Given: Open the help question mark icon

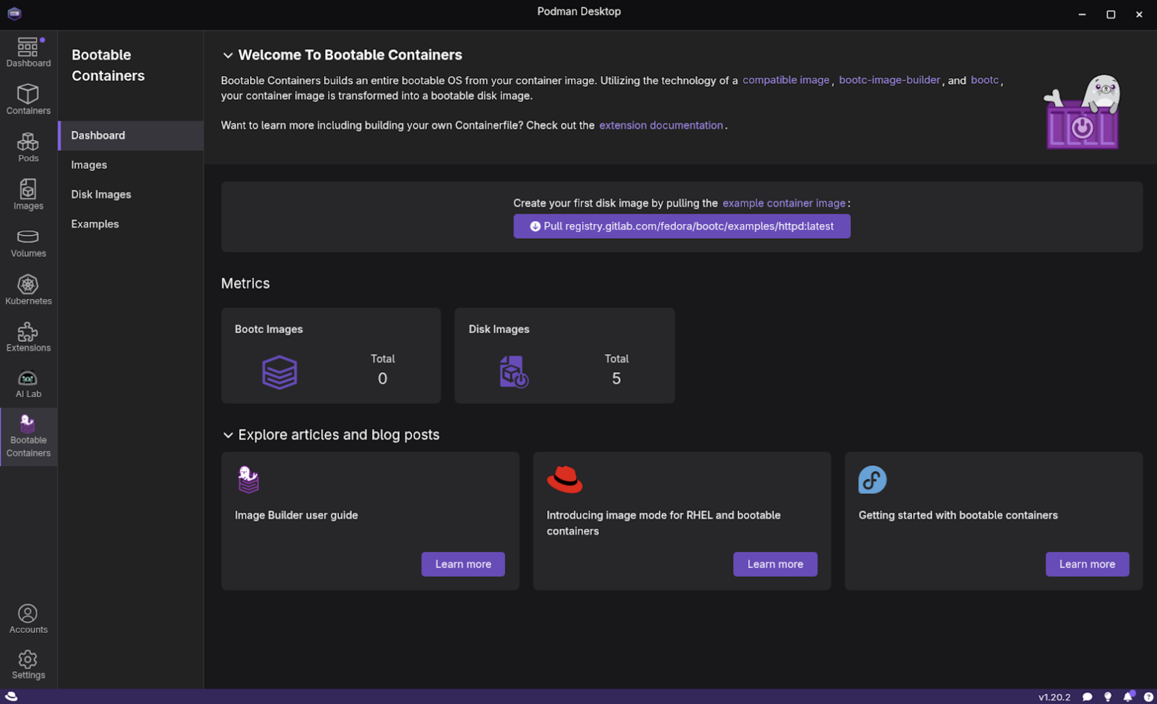Looking at the screenshot, I should (x=1148, y=697).
